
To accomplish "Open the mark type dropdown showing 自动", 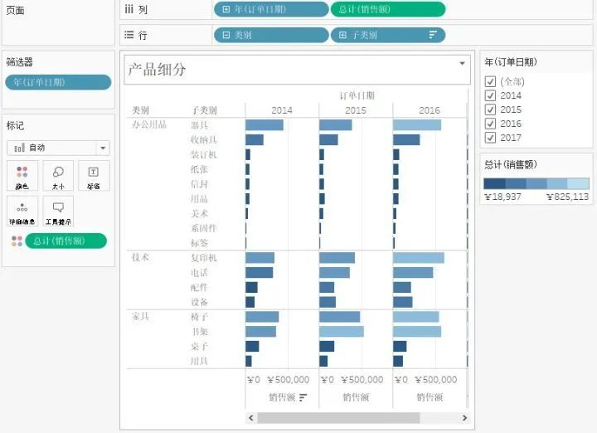I will (58, 148).
